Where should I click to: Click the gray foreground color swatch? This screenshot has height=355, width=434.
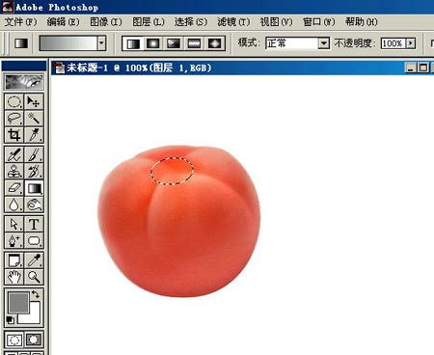(x=18, y=302)
